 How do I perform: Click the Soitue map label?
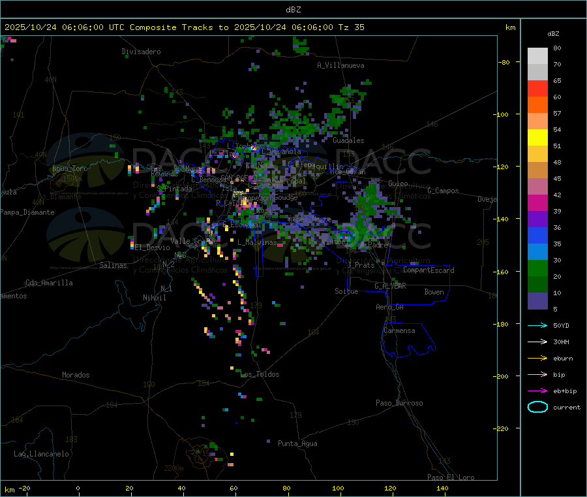pos(346,291)
